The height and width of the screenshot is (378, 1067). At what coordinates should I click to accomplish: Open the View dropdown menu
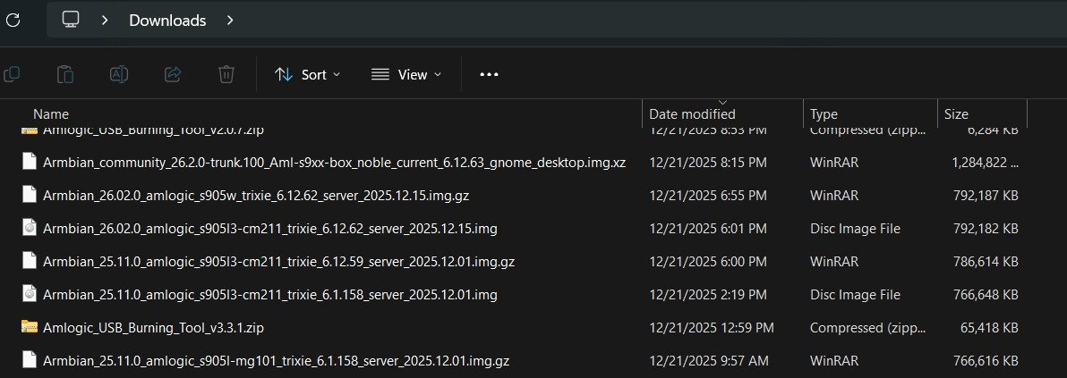406,74
